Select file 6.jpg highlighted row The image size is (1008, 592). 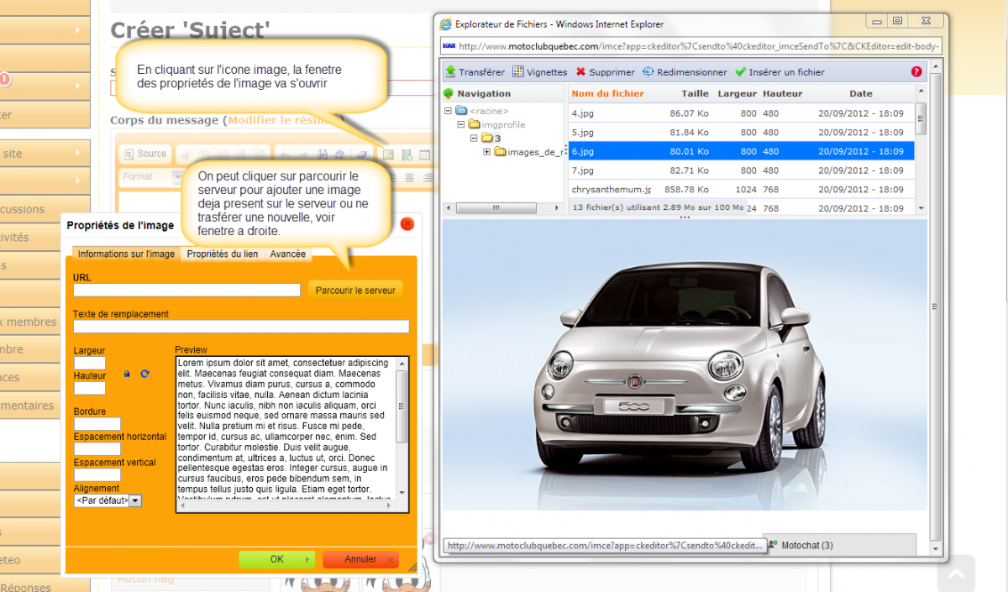(x=742, y=151)
